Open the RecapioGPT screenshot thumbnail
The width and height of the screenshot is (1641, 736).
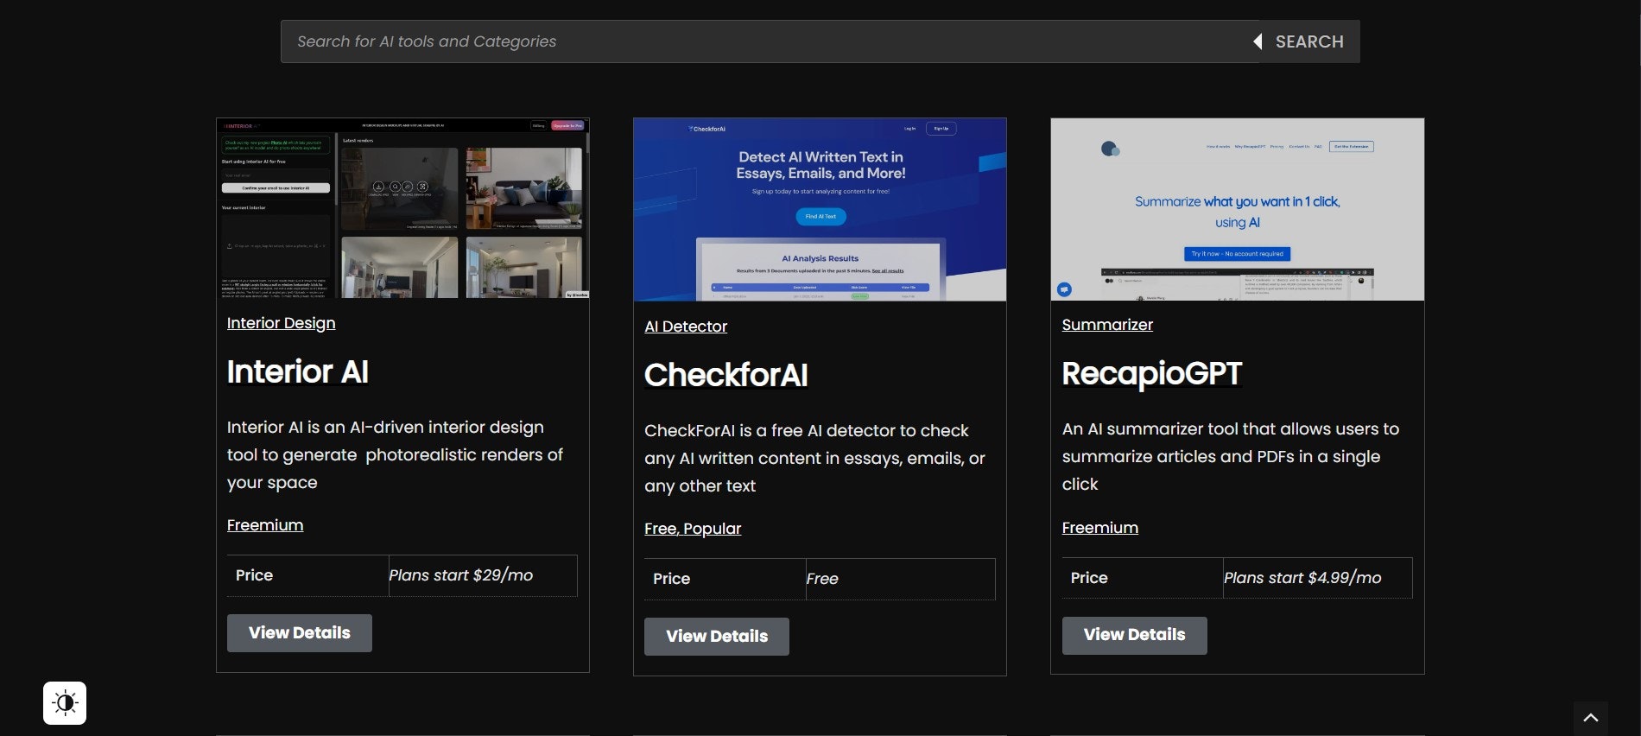[x=1237, y=209]
